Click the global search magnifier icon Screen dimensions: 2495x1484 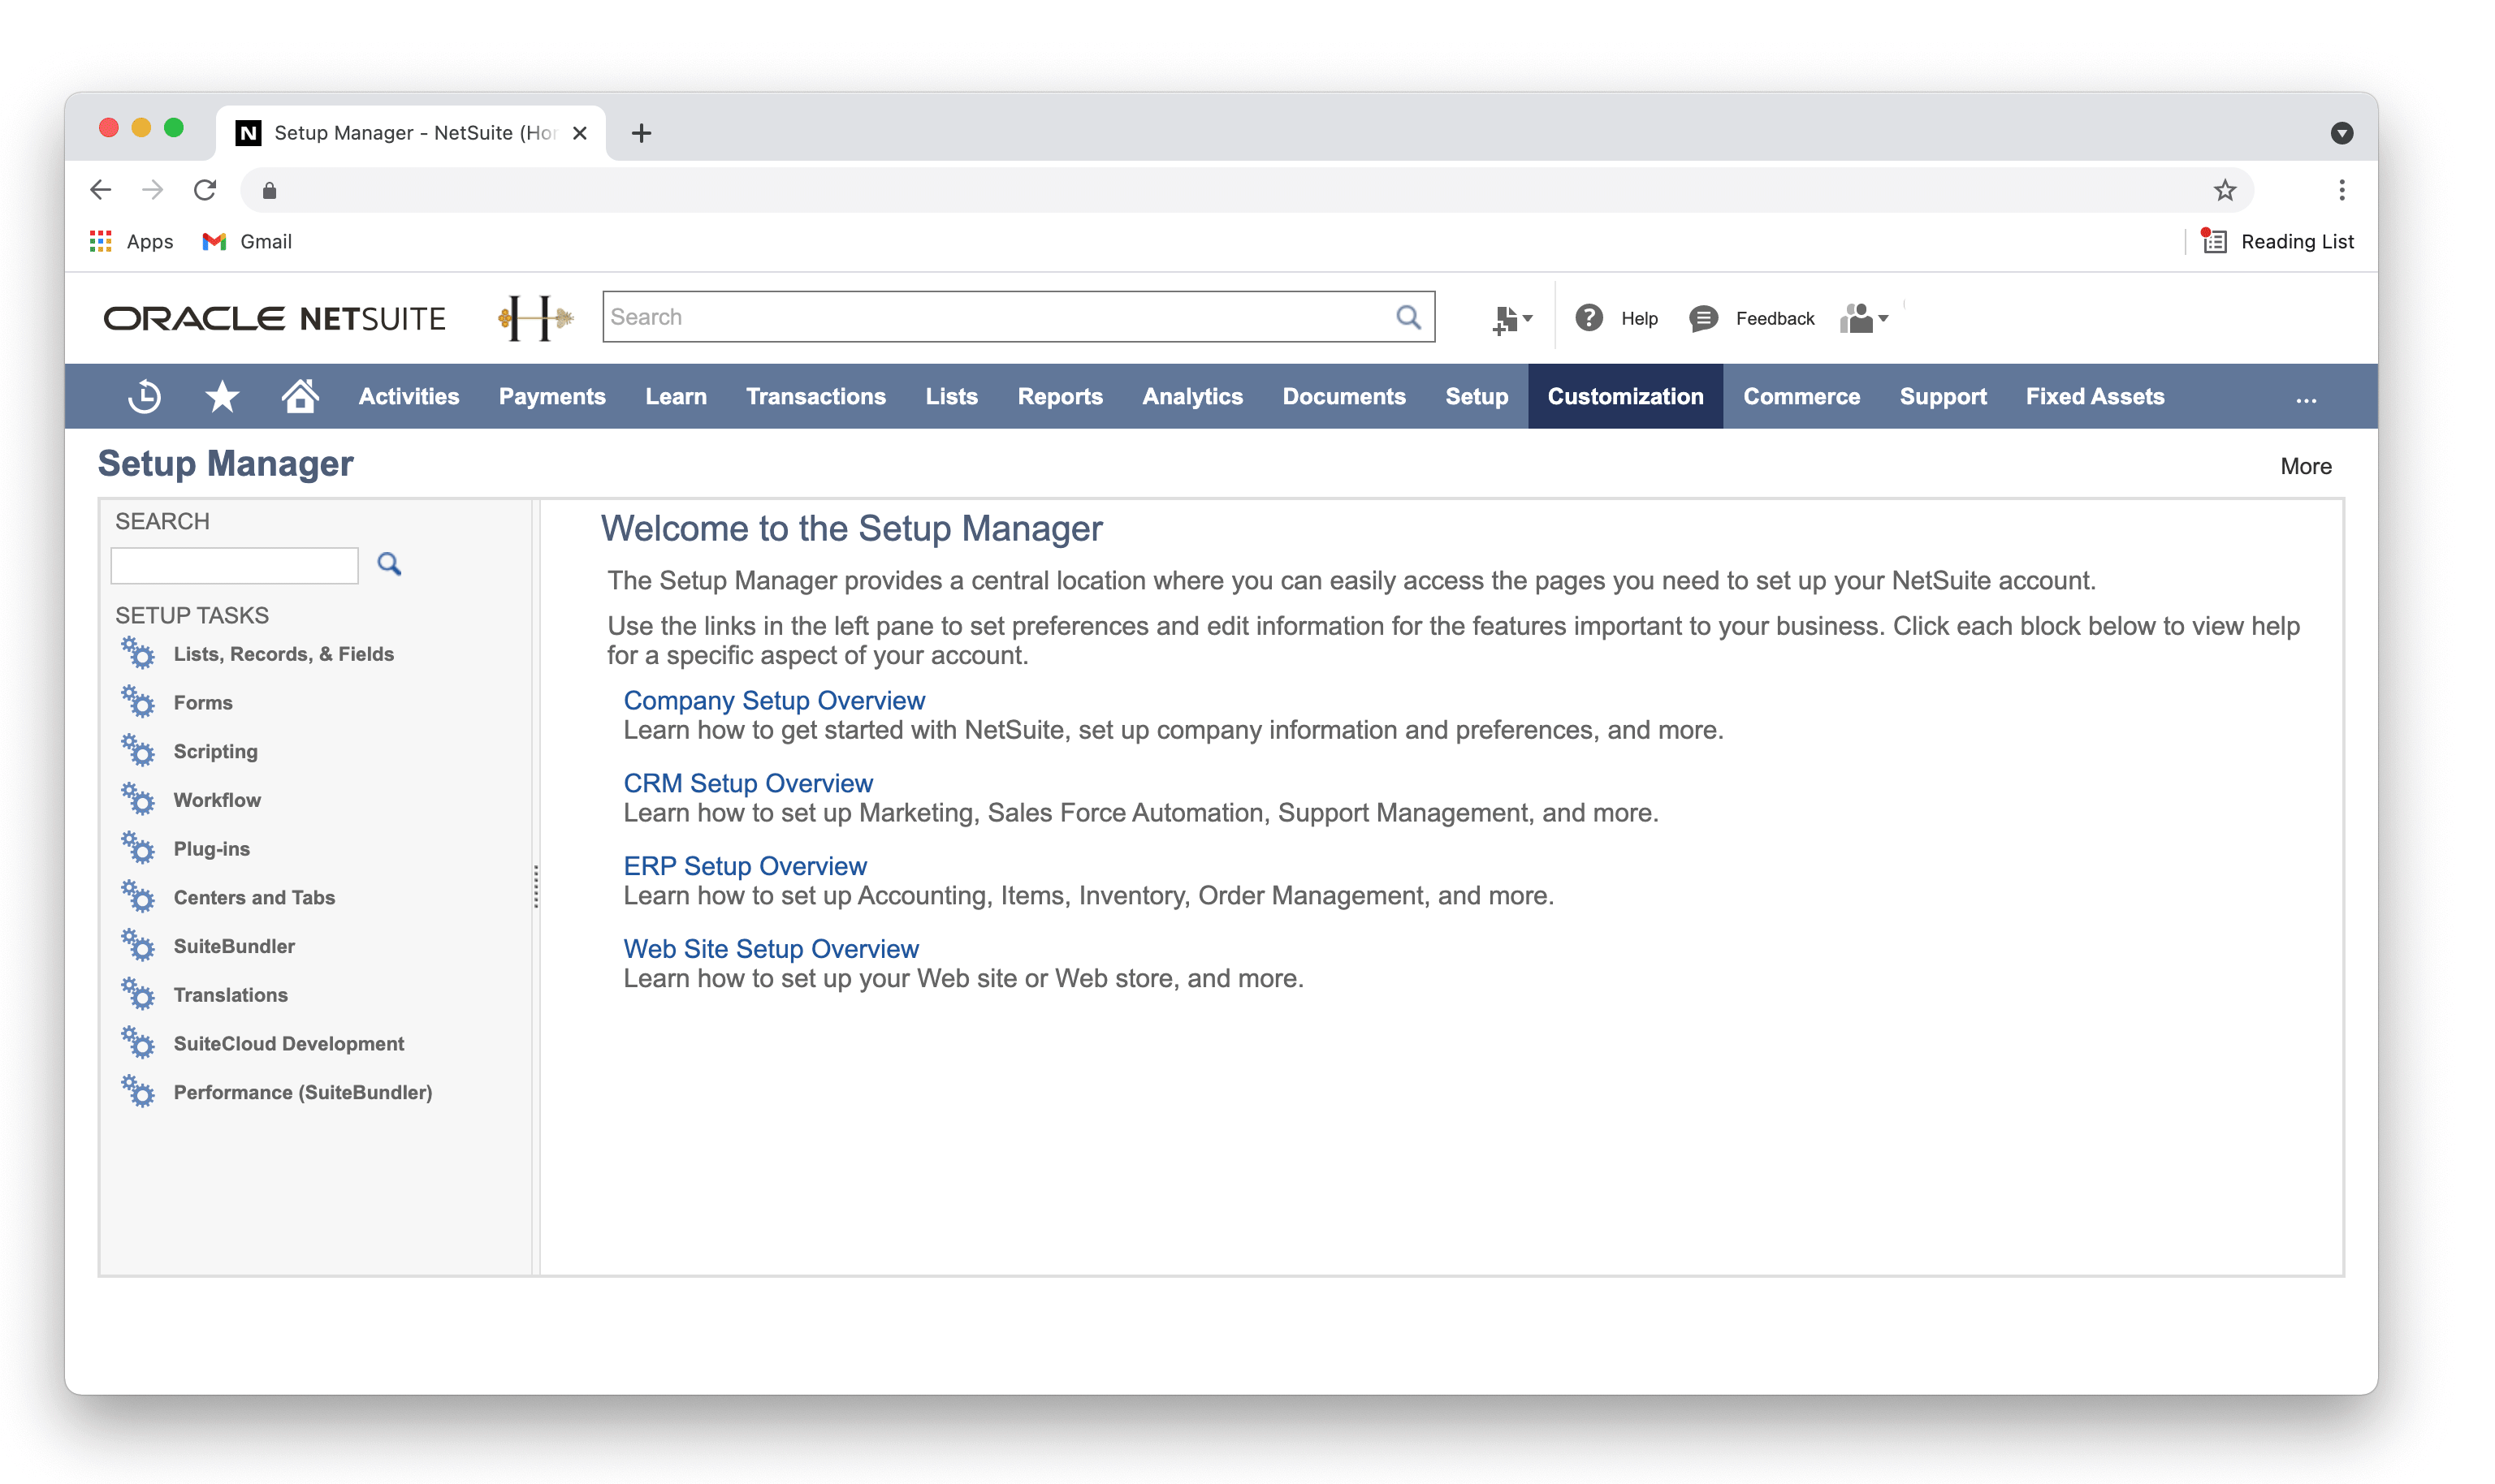1407,317
